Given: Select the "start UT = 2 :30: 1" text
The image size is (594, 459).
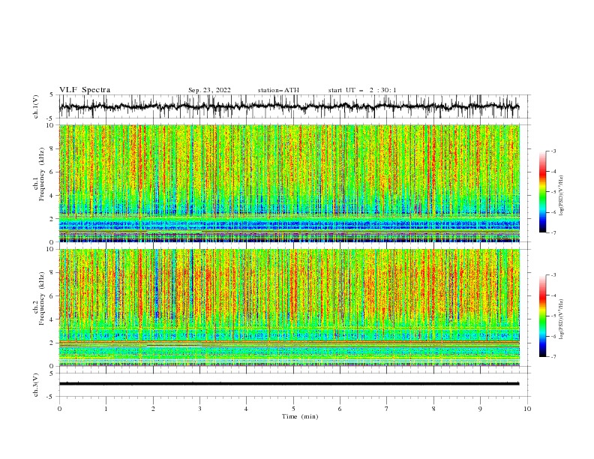Looking at the screenshot, I should (x=362, y=90).
